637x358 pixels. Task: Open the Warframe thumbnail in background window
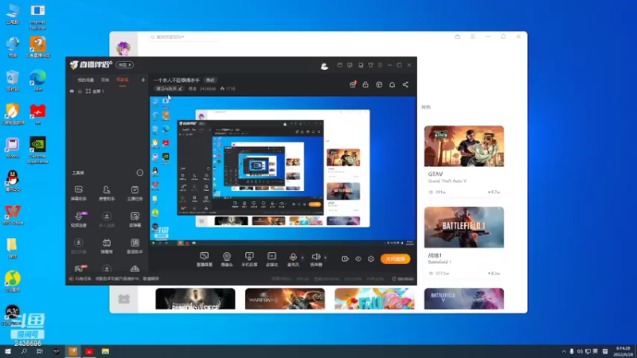[x=285, y=299]
